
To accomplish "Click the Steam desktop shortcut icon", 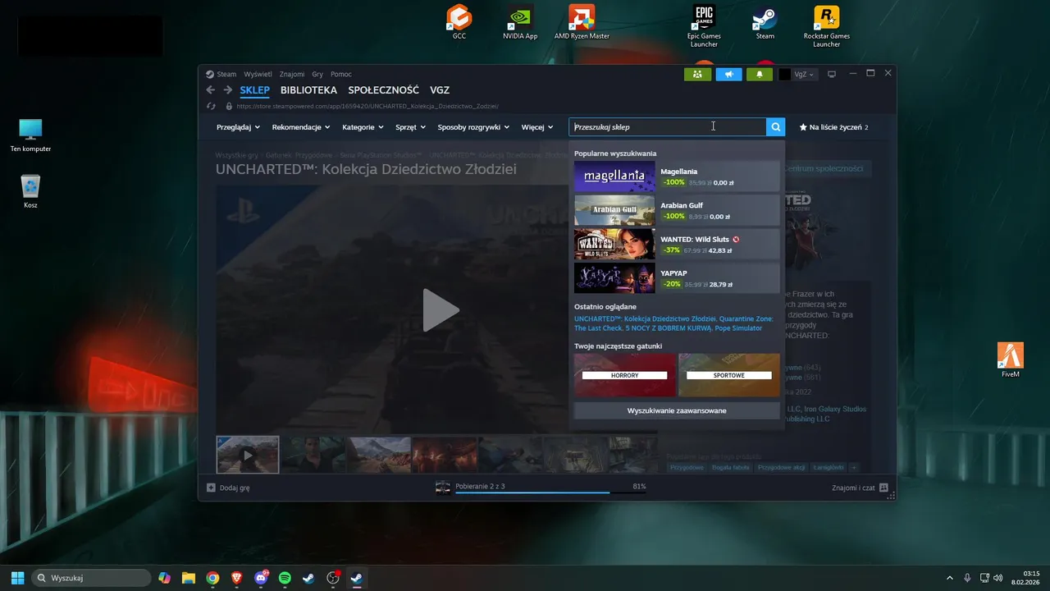I will pos(765,22).
